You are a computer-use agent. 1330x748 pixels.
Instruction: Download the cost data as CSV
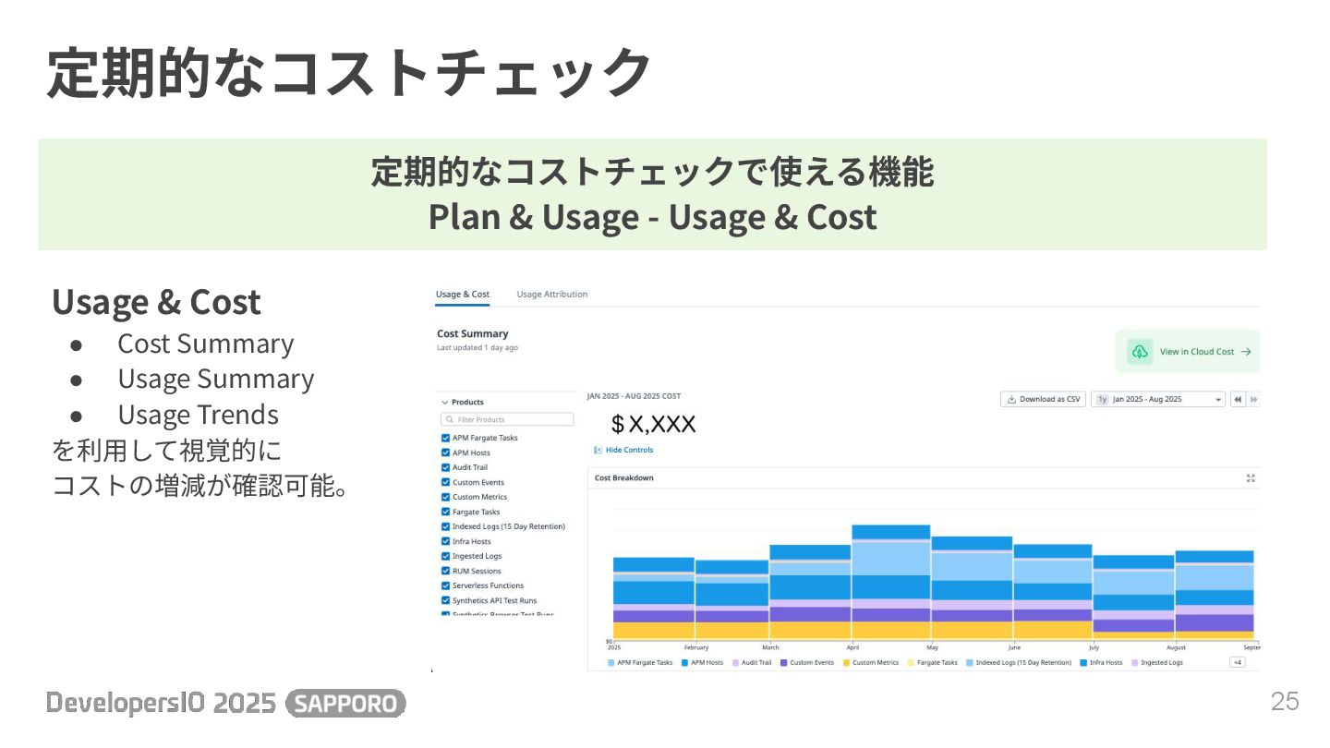coord(1043,399)
